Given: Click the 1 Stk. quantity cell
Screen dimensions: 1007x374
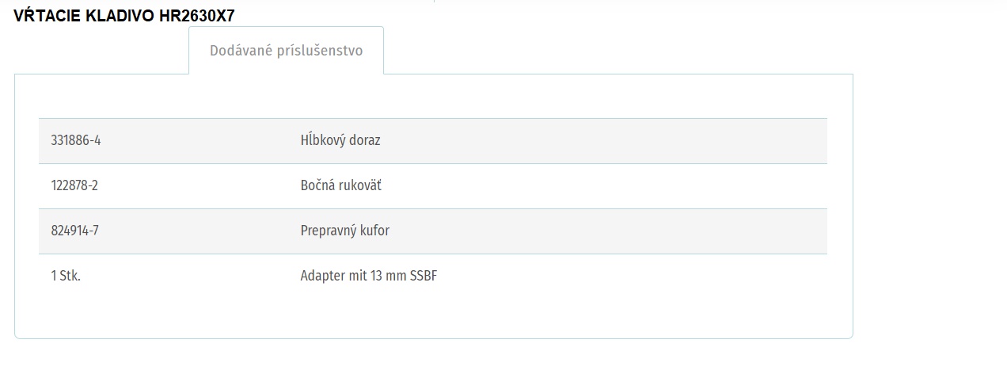Looking at the screenshot, I should (66, 276).
